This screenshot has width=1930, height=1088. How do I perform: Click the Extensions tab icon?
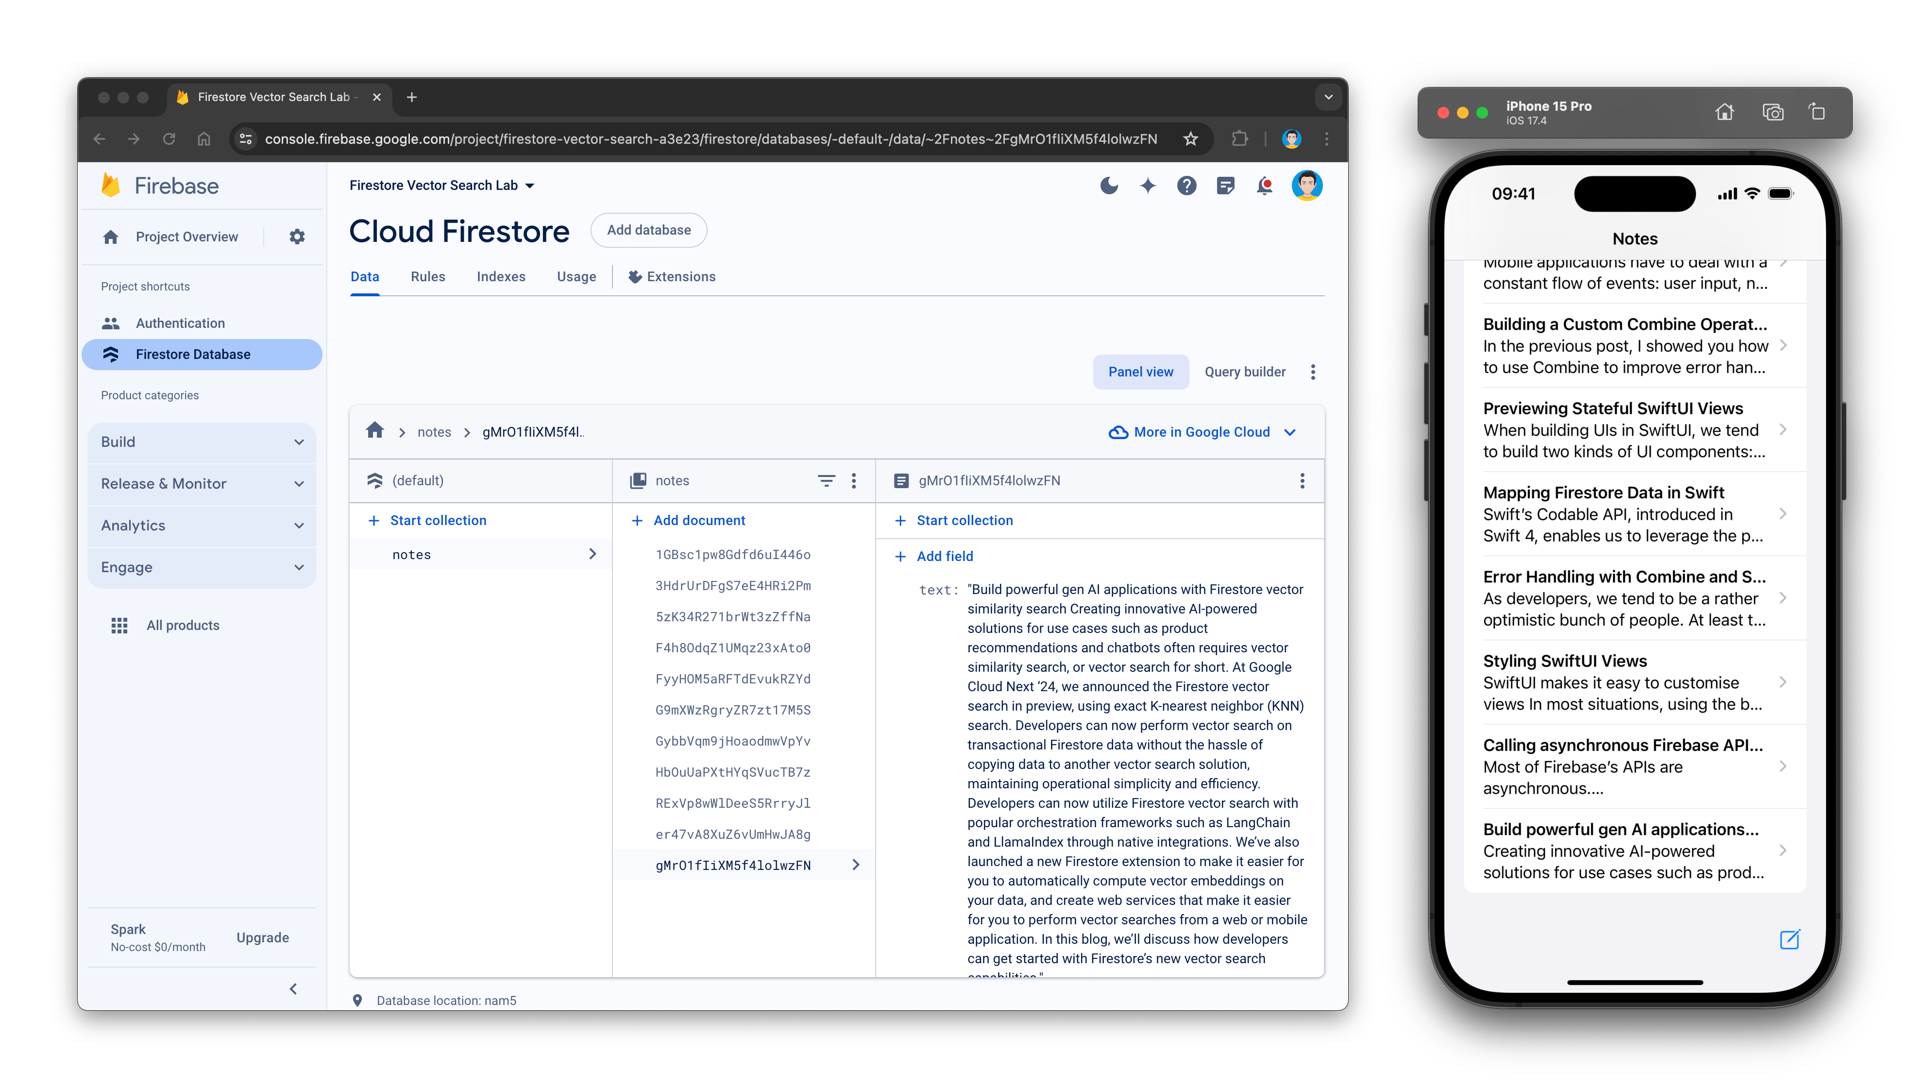coord(634,277)
